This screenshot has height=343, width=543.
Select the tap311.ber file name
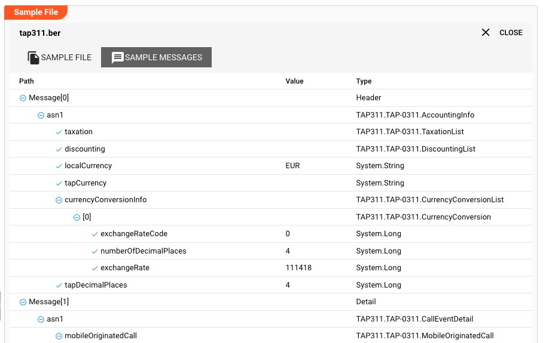click(40, 33)
